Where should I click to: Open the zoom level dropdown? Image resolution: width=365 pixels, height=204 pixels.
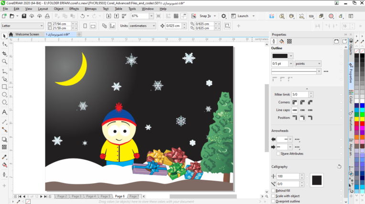pyautogui.click(x=151, y=16)
